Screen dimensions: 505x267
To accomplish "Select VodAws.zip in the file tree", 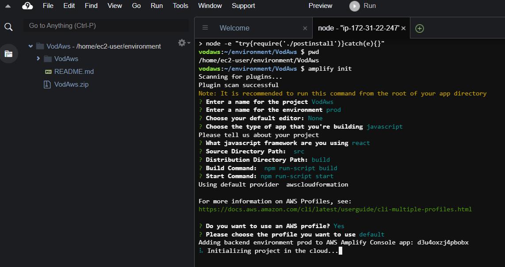I will (71, 84).
